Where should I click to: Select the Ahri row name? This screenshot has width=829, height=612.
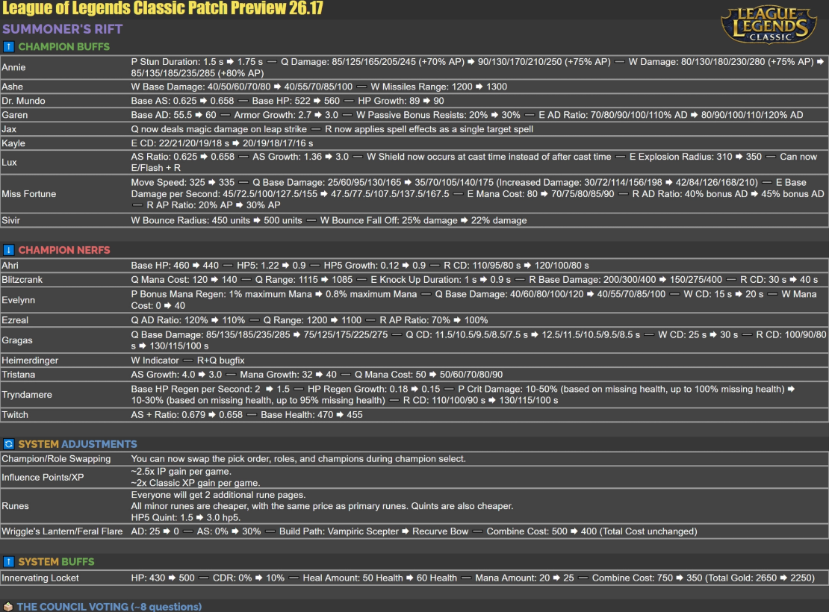[x=10, y=265]
